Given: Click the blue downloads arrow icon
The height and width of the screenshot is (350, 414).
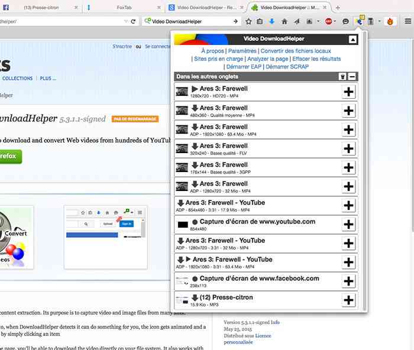Looking at the screenshot, I should (x=271, y=21).
